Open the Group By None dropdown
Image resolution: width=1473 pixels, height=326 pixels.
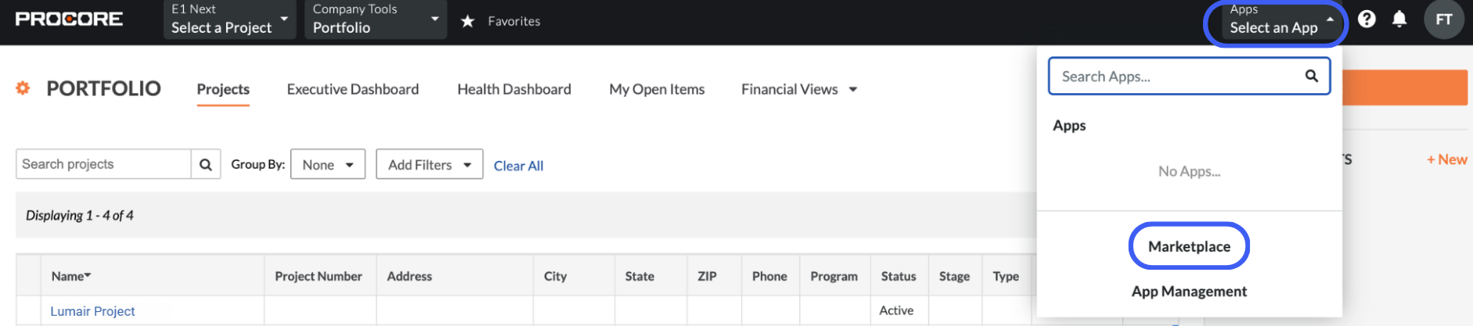point(328,164)
